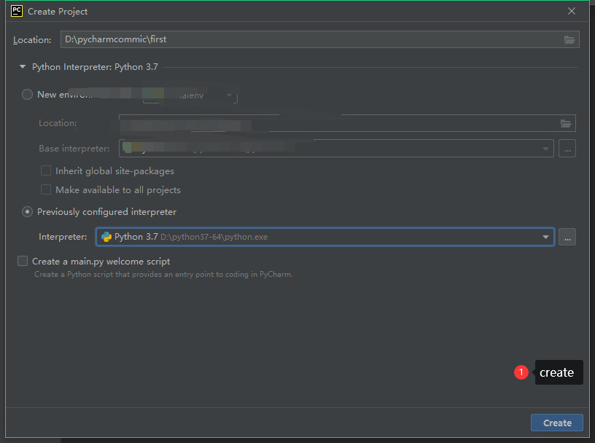Click the environment Location input field
This screenshot has height=443, width=595.
(x=347, y=123)
